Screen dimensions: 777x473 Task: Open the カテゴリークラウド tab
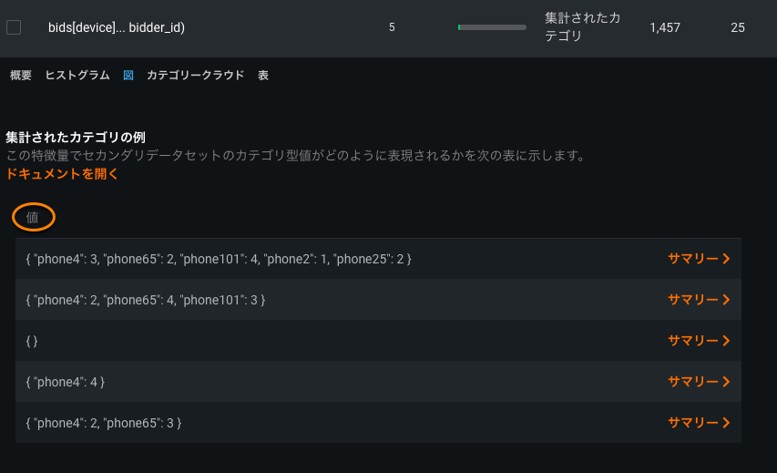(x=195, y=76)
